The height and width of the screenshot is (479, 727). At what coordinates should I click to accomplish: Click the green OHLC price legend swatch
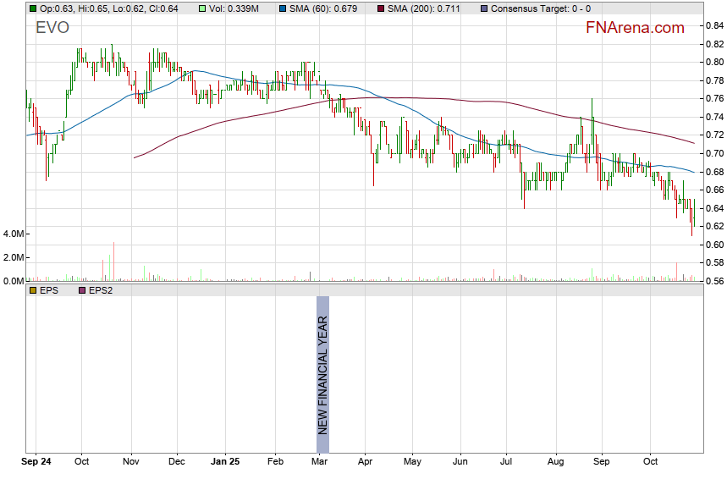pos(32,8)
